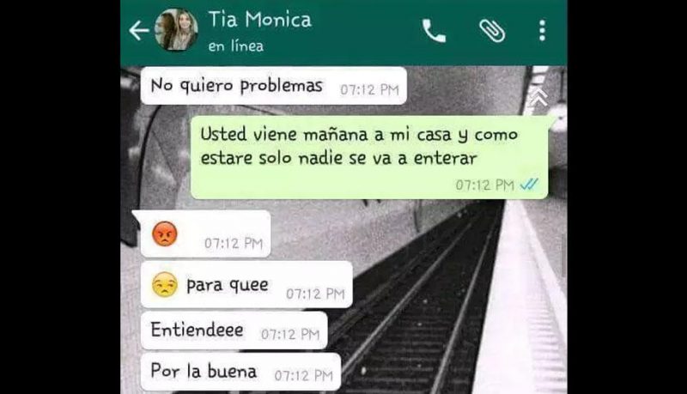Select the green 'Usted viene mañana' message bubble
687x394 pixels.
click(x=369, y=158)
